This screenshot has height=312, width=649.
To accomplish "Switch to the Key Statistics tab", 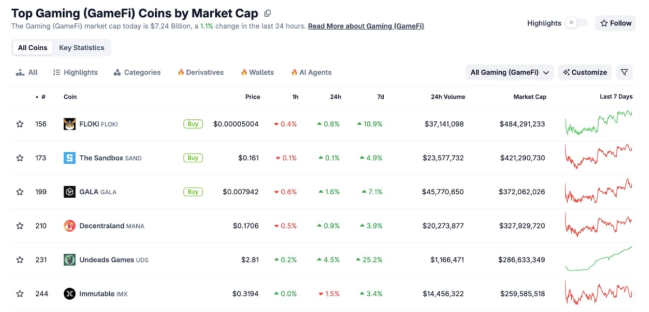I will coord(82,48).
